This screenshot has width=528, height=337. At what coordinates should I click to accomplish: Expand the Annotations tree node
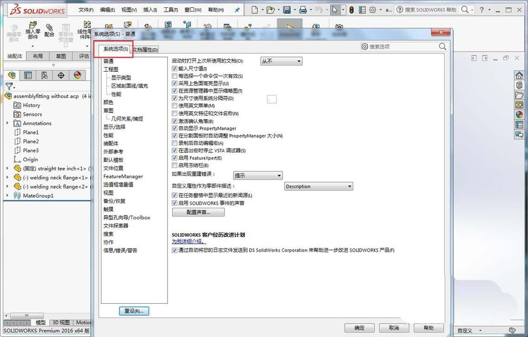7,123
